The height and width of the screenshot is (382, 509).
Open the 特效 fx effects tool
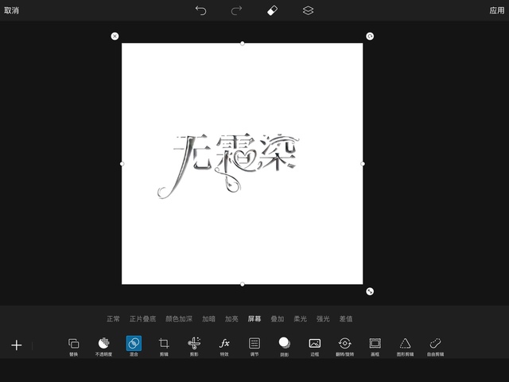(x=224, y=345)
